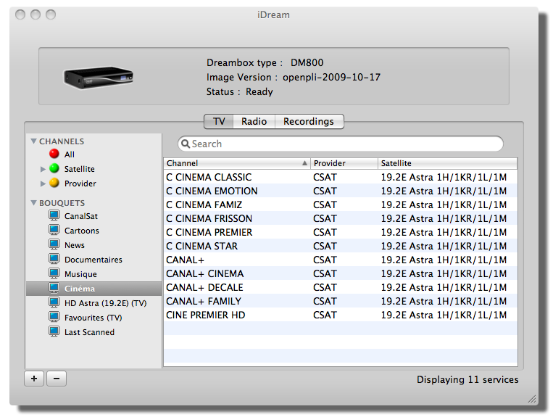
Task: Collapse the CHANNELS section
Action: pyautogui.click(x=34, y=141)
